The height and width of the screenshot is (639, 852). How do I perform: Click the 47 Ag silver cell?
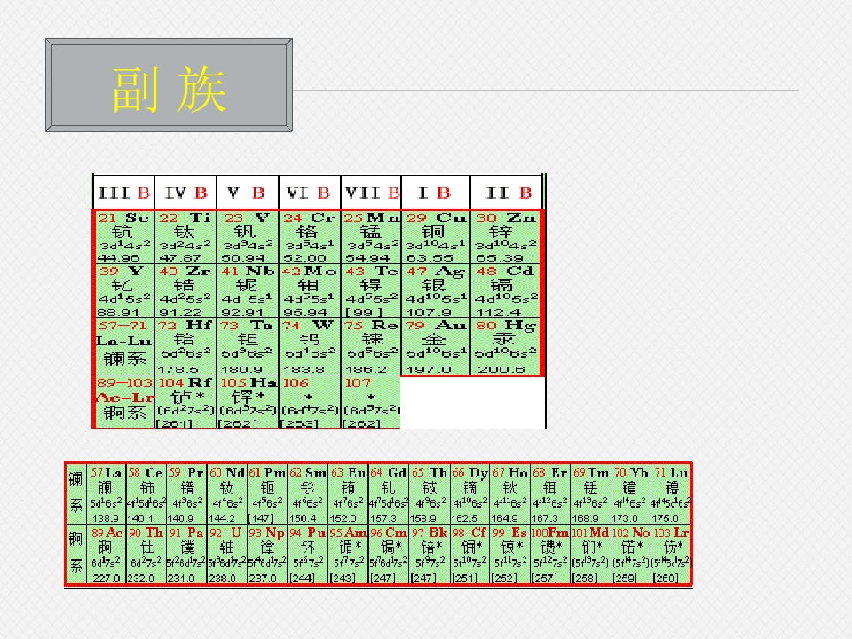click(436, 290)
